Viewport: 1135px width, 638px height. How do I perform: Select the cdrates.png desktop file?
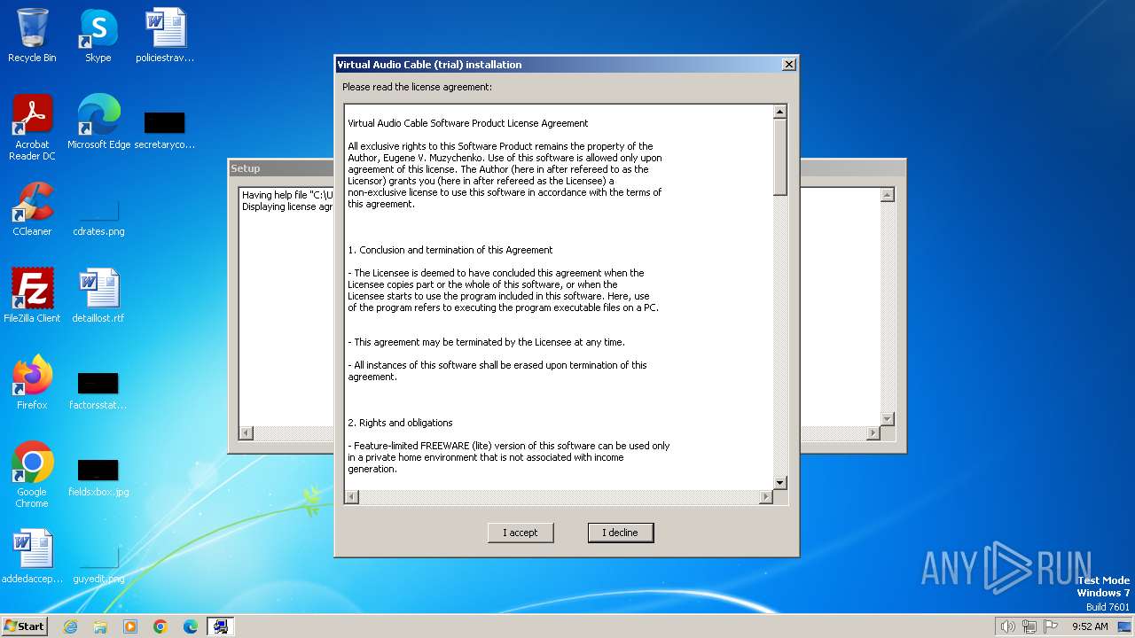(98, 215)
